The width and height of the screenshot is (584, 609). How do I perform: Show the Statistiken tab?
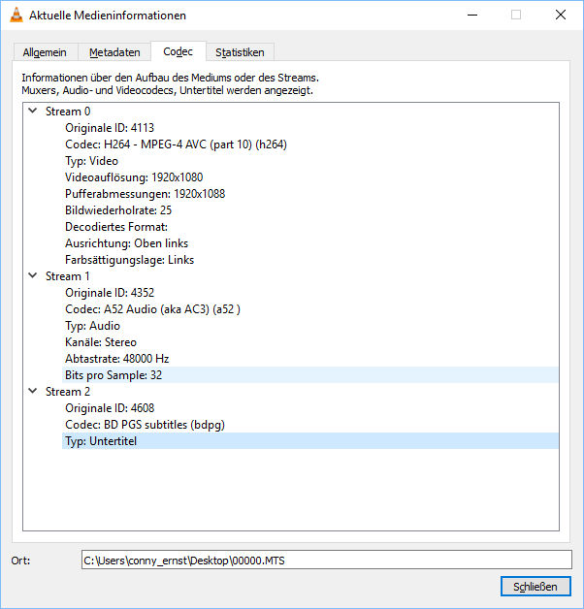tap(240, 52)
